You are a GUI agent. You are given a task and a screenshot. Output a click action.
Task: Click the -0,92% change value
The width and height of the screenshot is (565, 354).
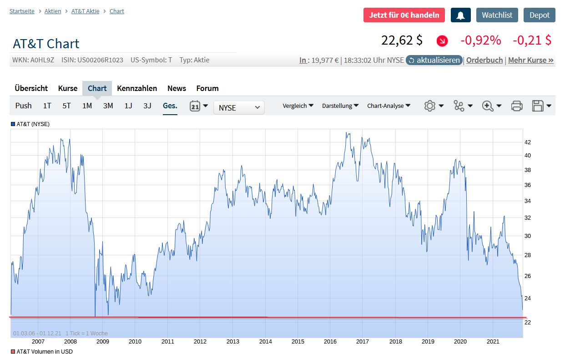point(481,40)
